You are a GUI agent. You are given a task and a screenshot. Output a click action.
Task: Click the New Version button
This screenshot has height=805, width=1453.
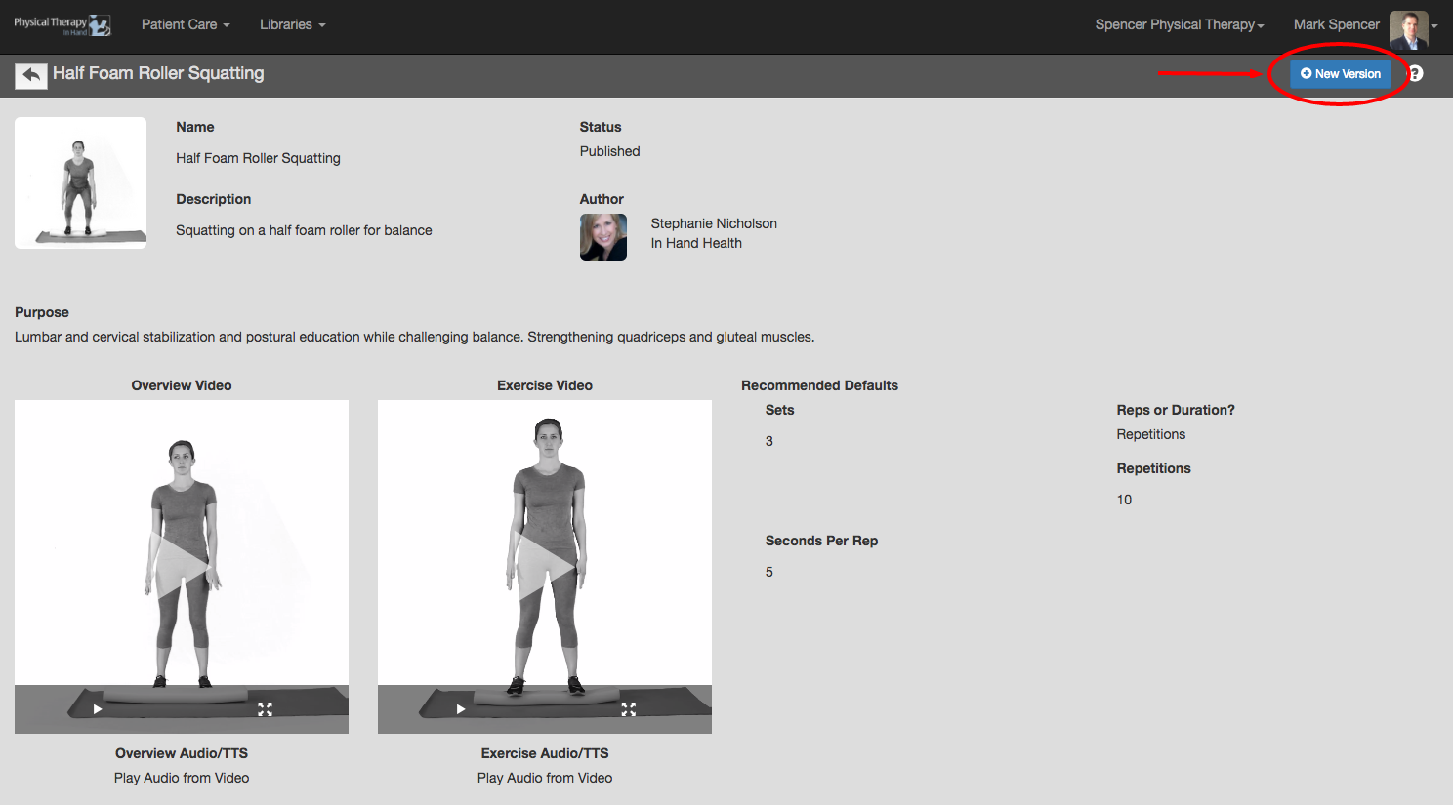pos(1340,74)
